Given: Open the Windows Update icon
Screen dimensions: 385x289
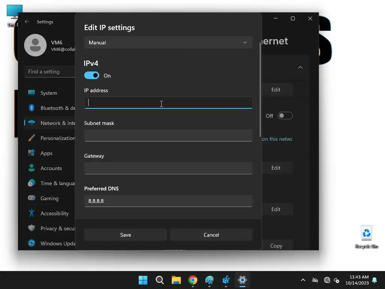Looking at the screenshot, I should coord(32,243).
